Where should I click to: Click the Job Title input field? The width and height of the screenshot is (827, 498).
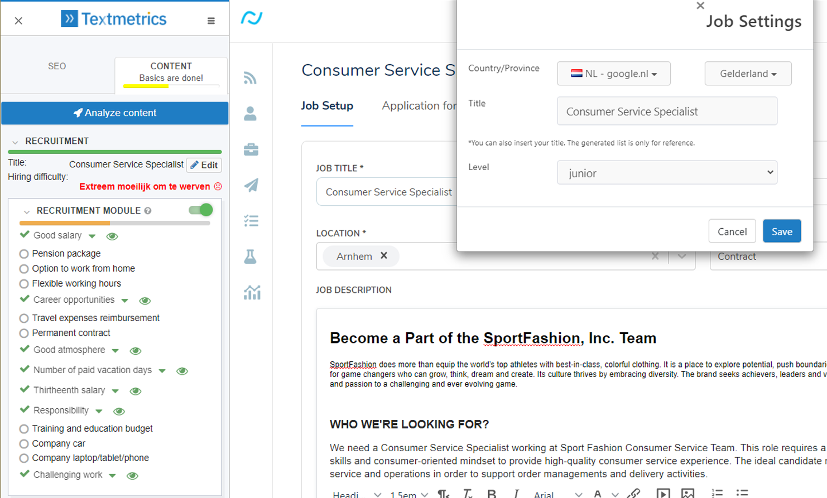coord(387,192)
